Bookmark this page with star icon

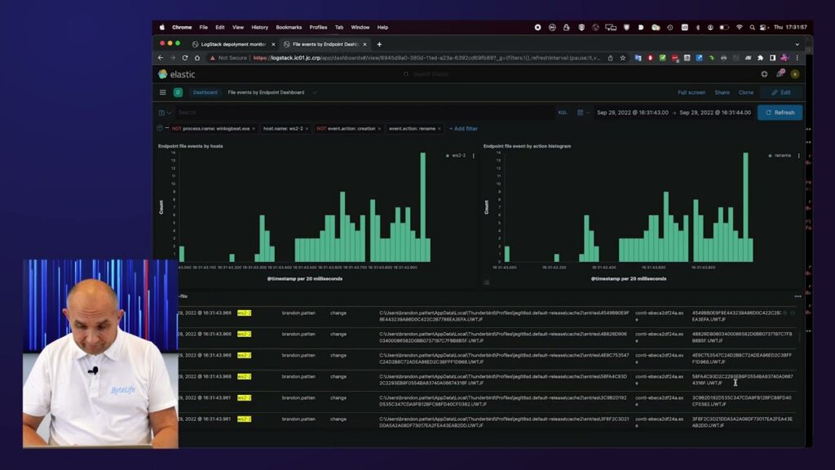(x=623, y=58)
